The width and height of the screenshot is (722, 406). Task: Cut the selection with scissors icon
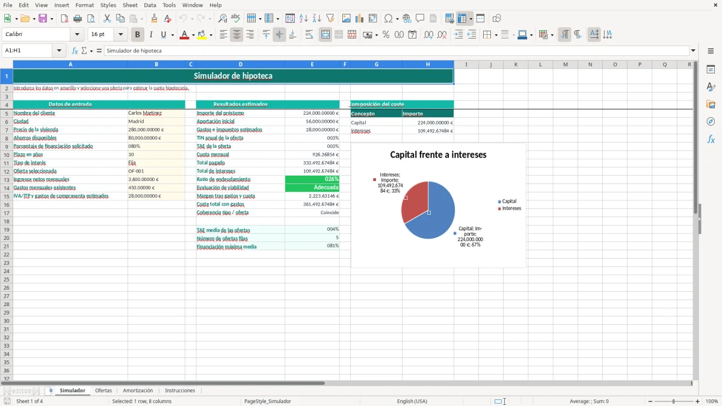[107, 19]
